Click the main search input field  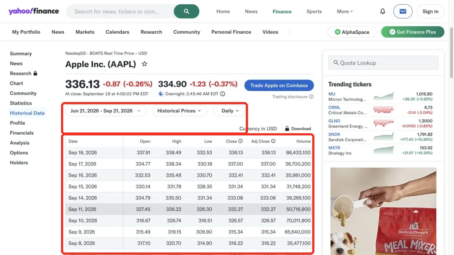120,11
